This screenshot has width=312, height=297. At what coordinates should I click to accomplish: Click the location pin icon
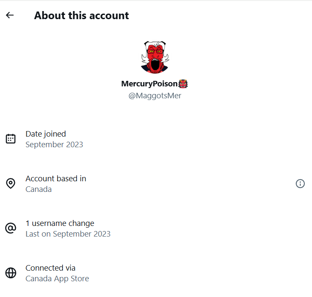(x=11, y=183)
